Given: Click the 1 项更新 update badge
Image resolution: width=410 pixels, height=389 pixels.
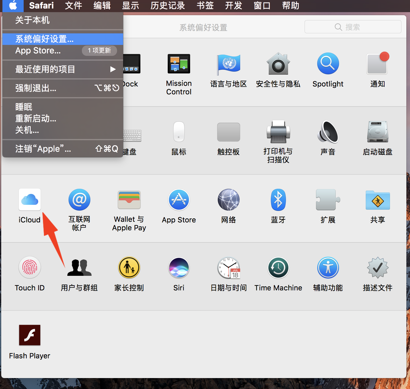Looking at the screenshot, I should click(99, 50).
